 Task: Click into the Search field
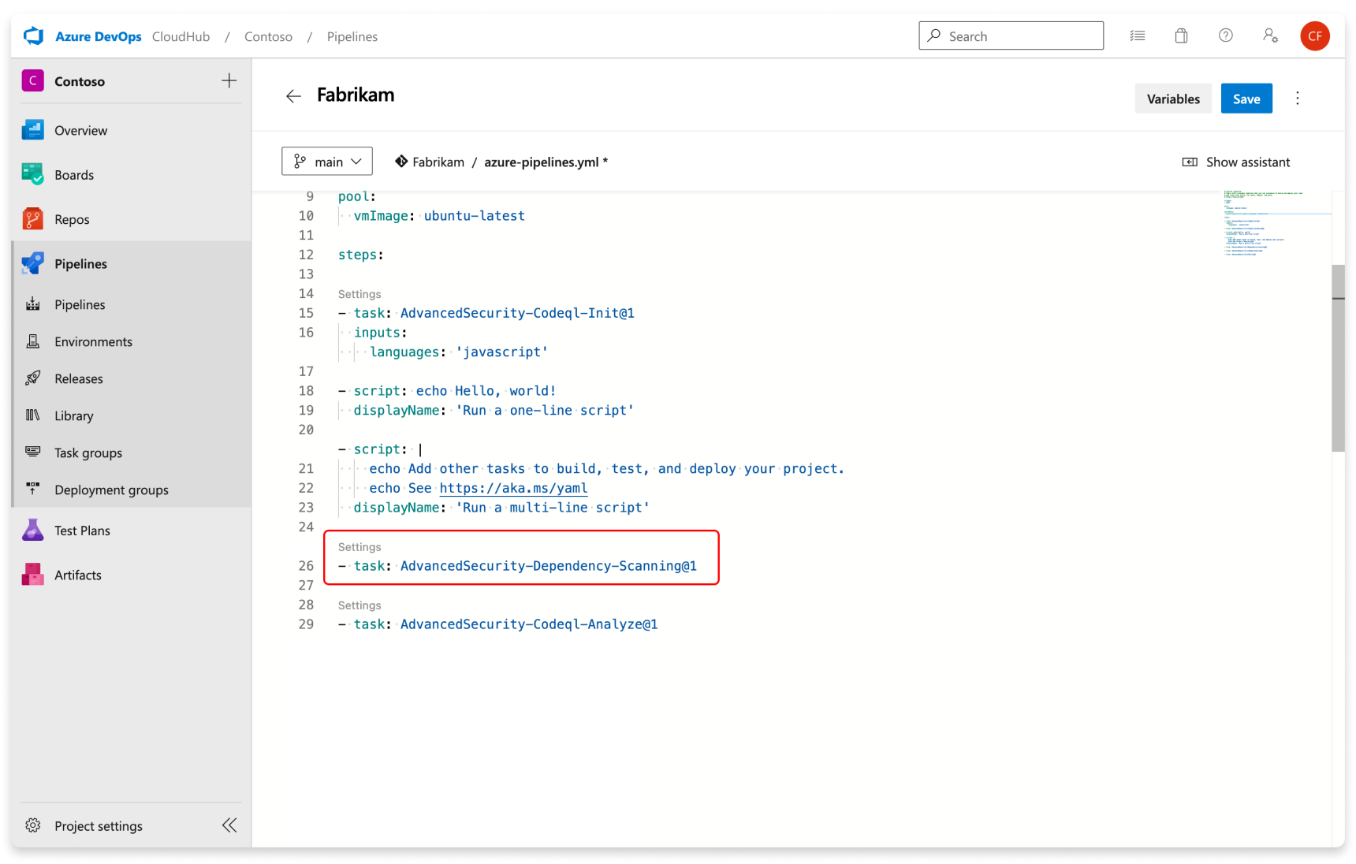1011,35
